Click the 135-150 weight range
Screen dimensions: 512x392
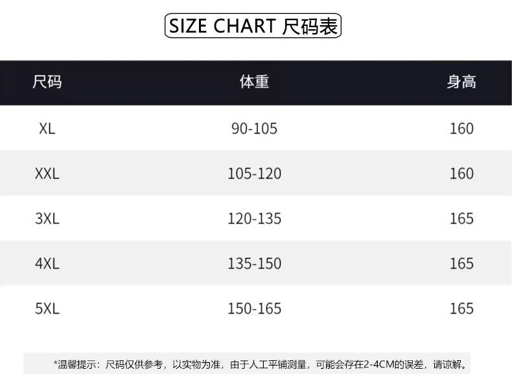coord(254,264)
